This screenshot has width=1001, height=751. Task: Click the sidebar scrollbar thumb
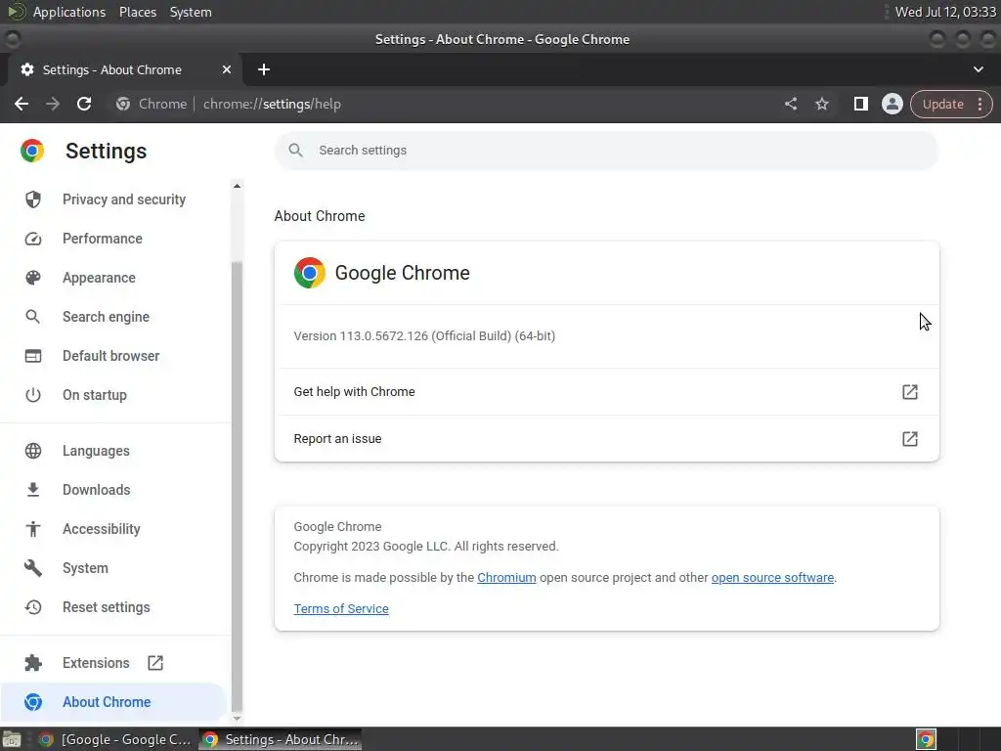tap(237, 485)
